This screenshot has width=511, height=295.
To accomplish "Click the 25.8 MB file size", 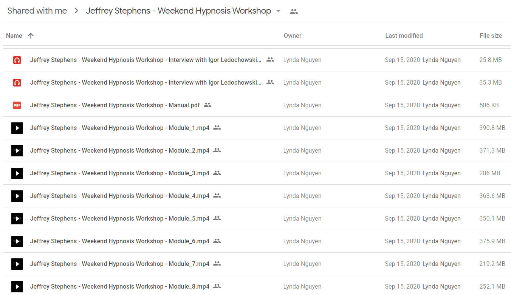I will point(491,60).
